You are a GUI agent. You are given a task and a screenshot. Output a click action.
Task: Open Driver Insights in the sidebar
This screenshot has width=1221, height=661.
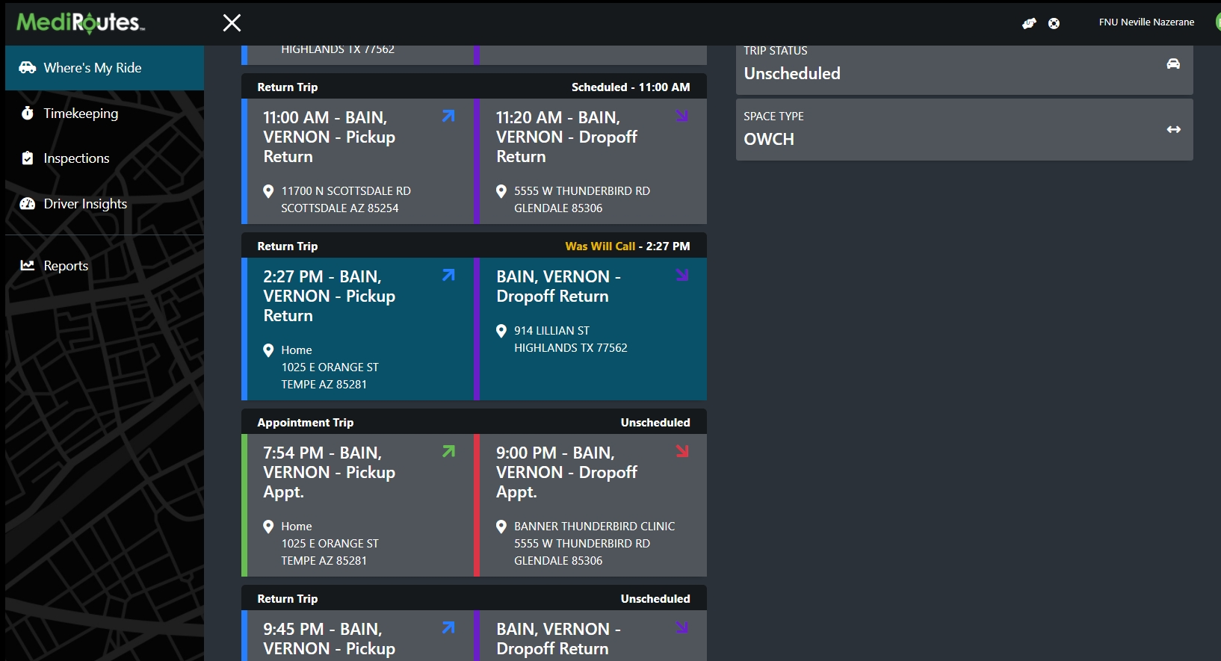105,204
